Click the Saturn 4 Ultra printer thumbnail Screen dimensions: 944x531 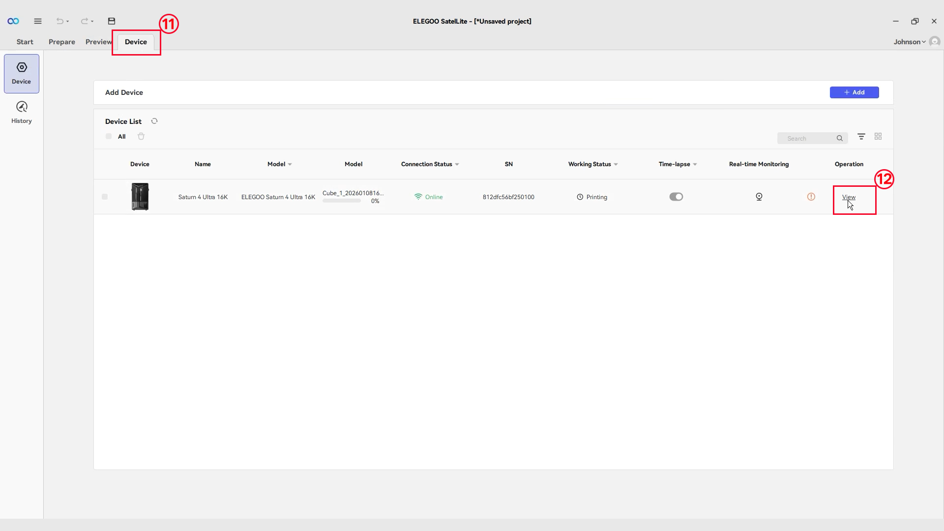pos(140,197)
